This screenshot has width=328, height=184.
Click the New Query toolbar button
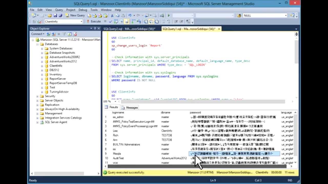point(75,16)
